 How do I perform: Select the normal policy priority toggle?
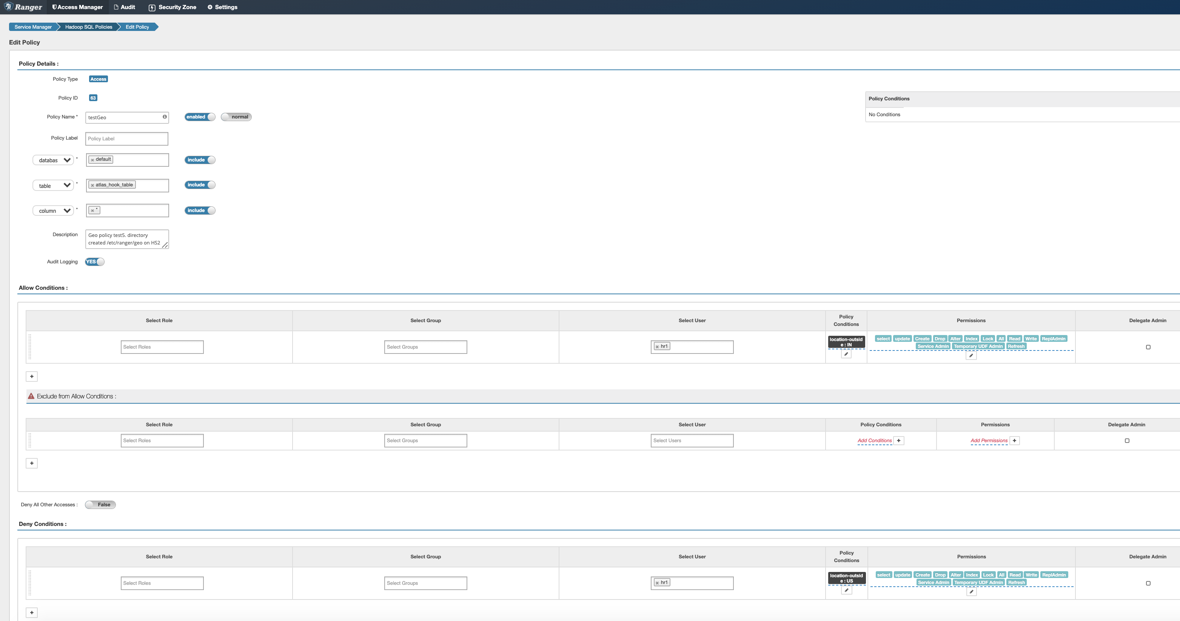pos(236,116)
